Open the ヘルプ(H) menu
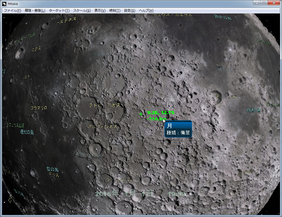This screenshot has width=282, height=217. (x=146, y=10)
